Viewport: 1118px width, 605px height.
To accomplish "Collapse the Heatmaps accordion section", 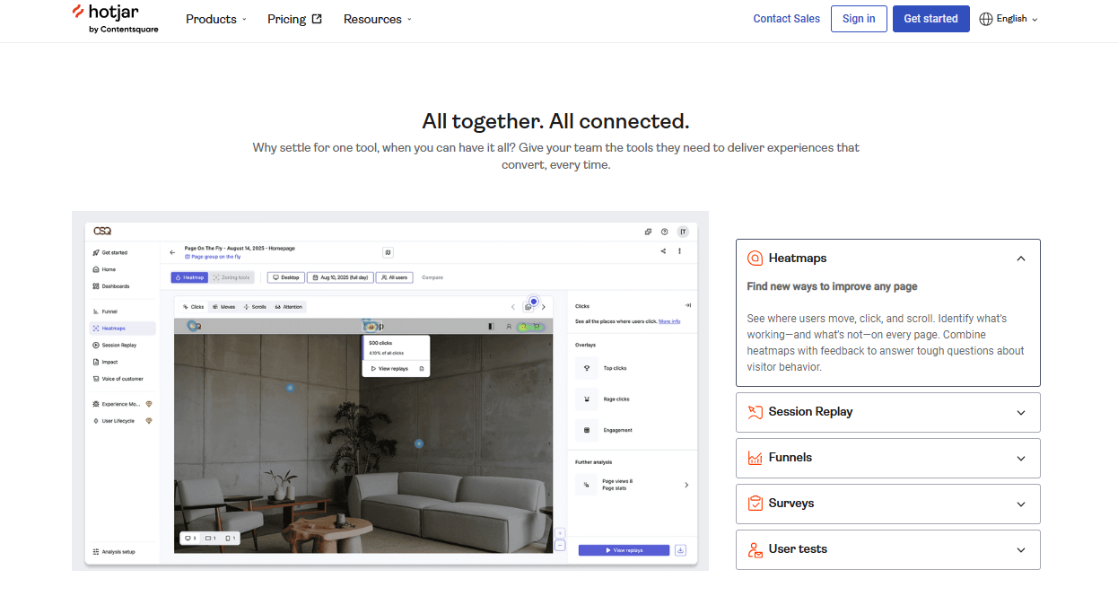I will tap(888, 259).
